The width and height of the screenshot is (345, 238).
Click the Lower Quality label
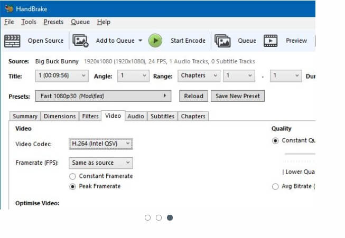[299, 172]
